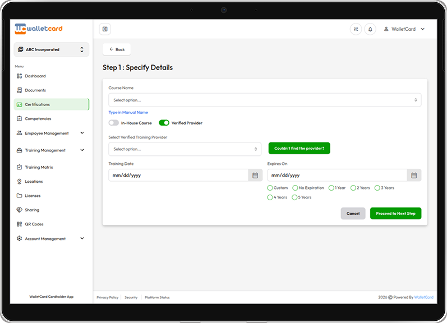Click the Employee Management people icon
Viewport: 447px width, 323px height.
tap(19, 133)
